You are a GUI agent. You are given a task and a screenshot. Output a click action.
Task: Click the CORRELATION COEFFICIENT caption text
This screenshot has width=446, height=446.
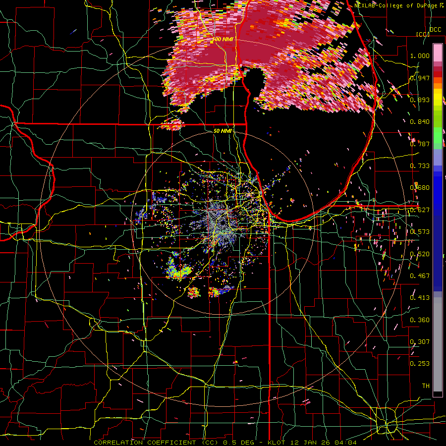pos(145,443)
